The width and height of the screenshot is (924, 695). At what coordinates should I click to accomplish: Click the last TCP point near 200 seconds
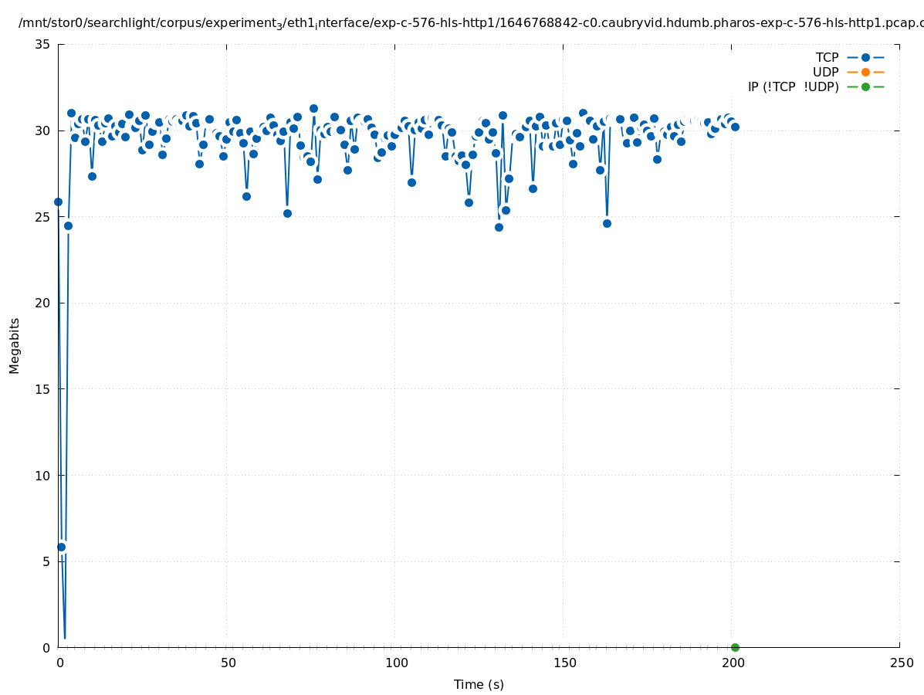(x=735, y=127)
